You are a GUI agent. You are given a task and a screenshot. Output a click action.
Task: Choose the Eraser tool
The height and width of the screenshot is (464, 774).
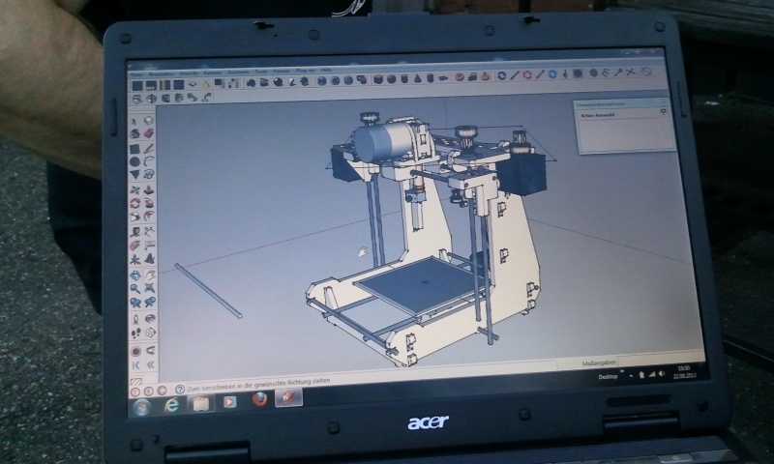tap(148, 134)
